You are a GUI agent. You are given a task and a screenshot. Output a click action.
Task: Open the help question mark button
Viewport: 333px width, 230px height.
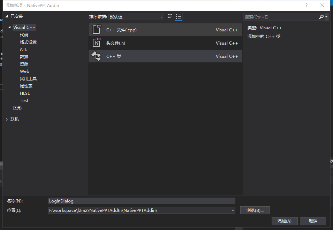[x=306, y=5]
